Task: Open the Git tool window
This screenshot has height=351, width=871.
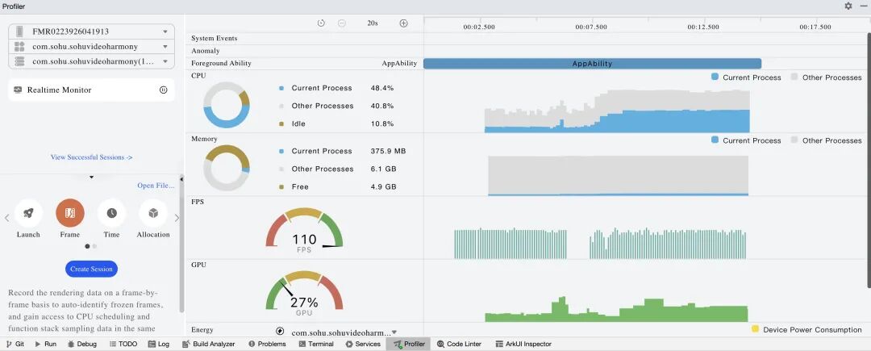Action: point(15,344)
